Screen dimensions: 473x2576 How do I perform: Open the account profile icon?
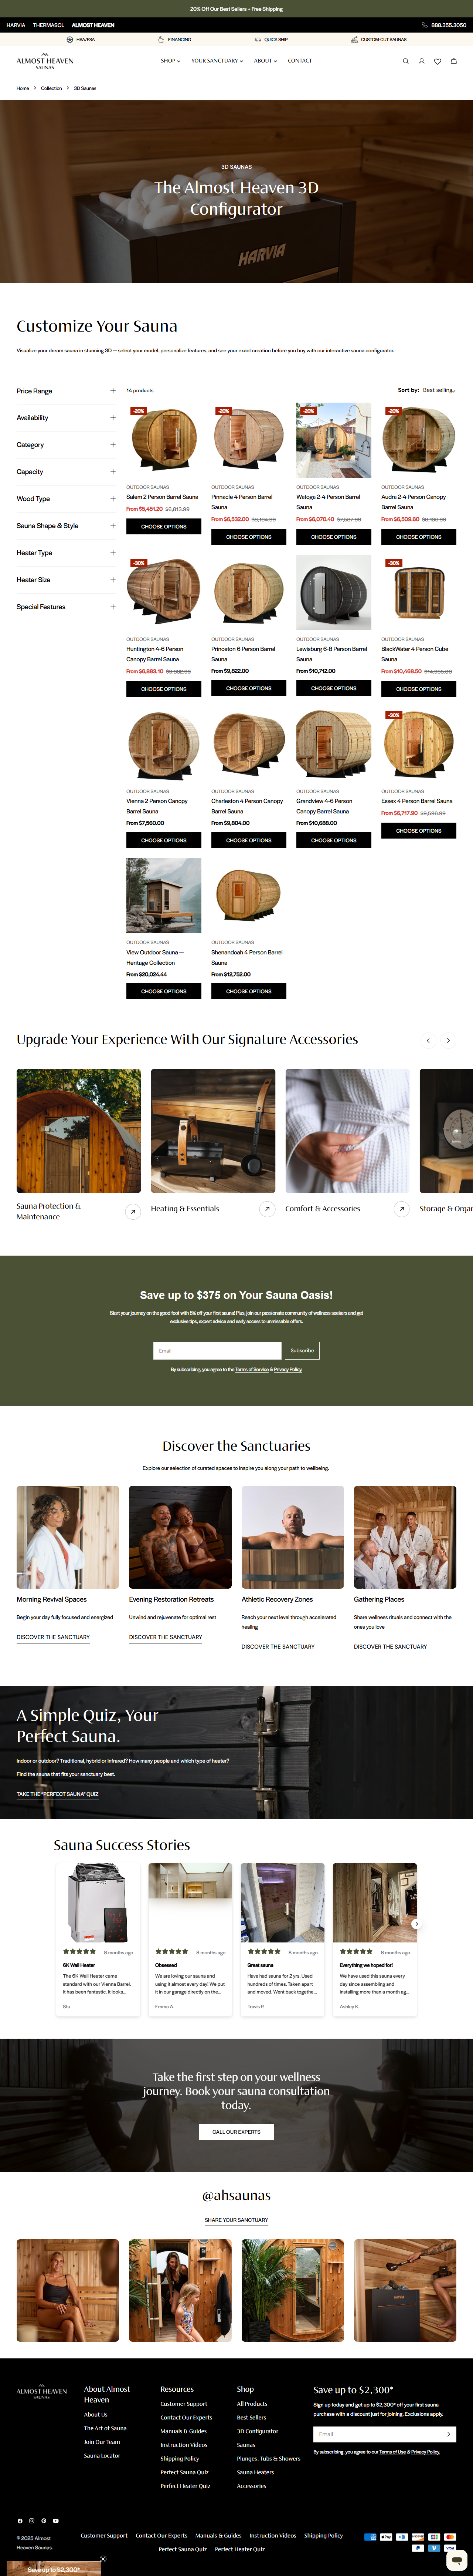click(x=421, y=61)
